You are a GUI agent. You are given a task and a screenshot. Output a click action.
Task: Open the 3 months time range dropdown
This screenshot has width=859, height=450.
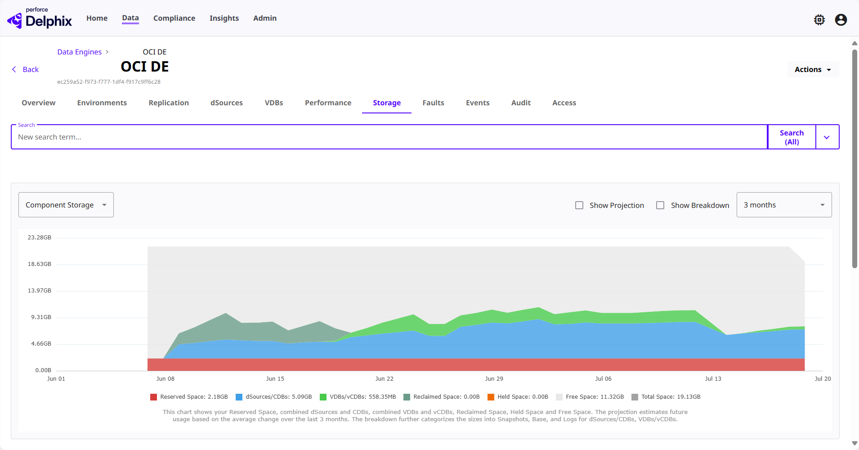point(784,205)
